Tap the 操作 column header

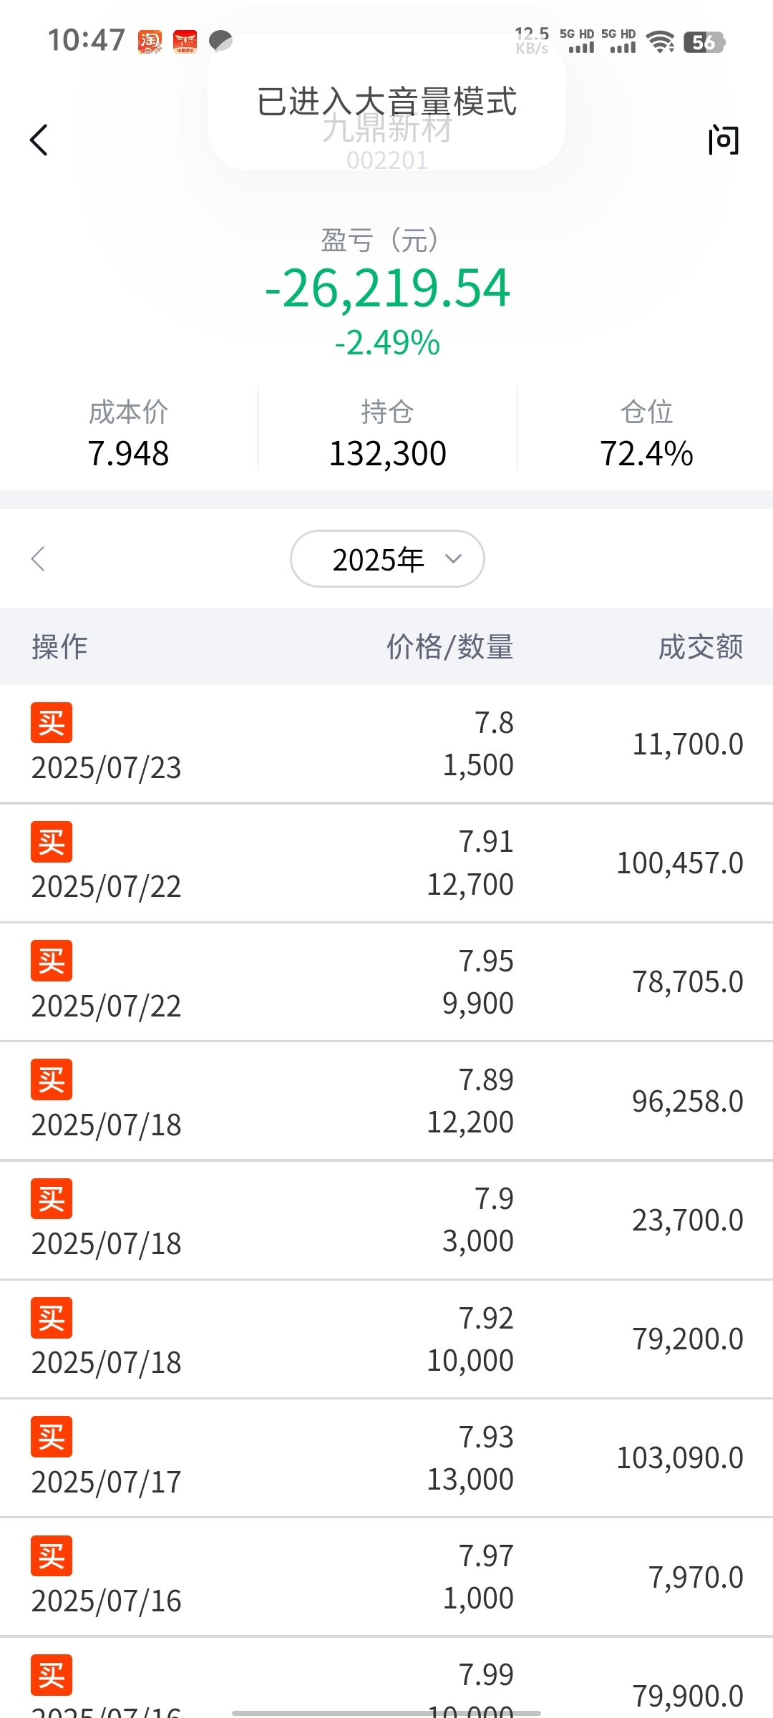point(60,647)
